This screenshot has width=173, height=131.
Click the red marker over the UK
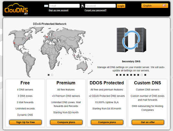(x=47, y=37)
